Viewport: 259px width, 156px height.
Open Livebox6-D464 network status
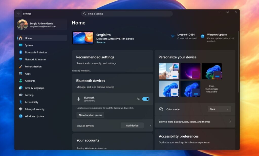pyautogui.click(x=184, y=36)
